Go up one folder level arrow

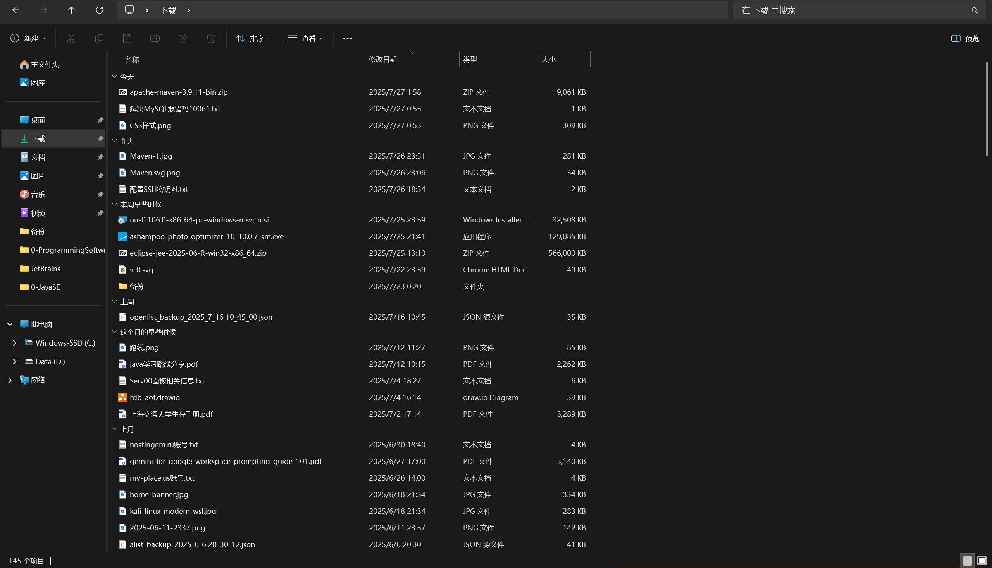point(71,10)
